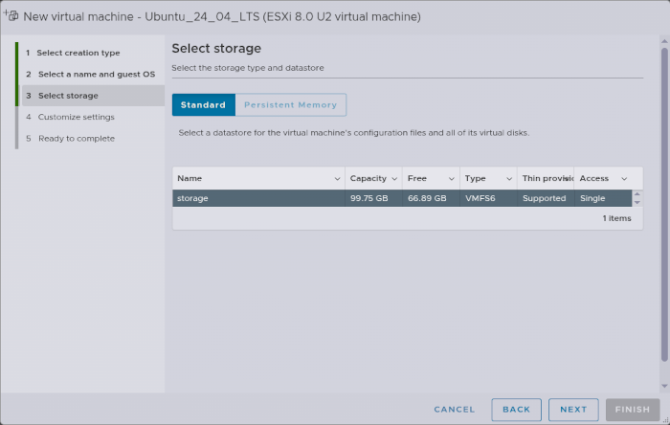The height and width of the screenshot is (425, 670).
Task: Select the 'storage' datastore row
Action: pyautogui.click(x=402, y=198)
